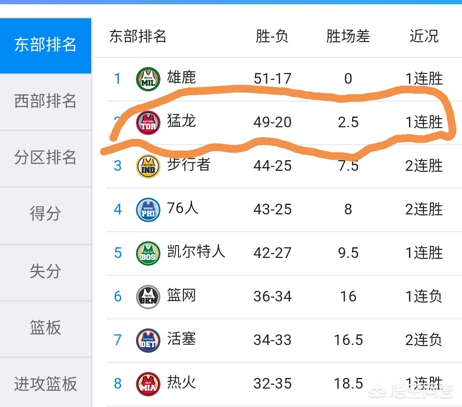Click the Indiana Pacers team logo
The width and height of the screenshot is (462, 407).
click(148, 166)
